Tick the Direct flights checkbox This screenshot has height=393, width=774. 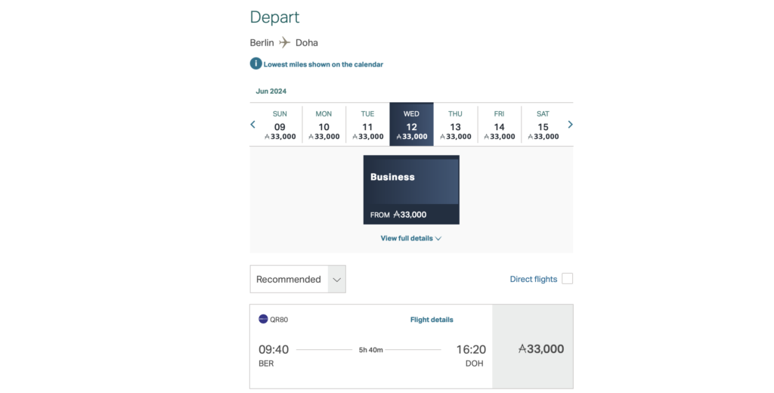click(567, 279)
